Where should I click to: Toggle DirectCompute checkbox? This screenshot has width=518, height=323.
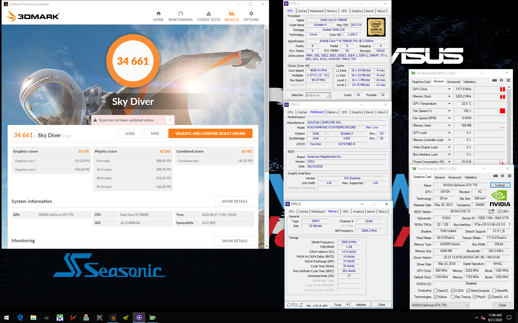point(468,290)
